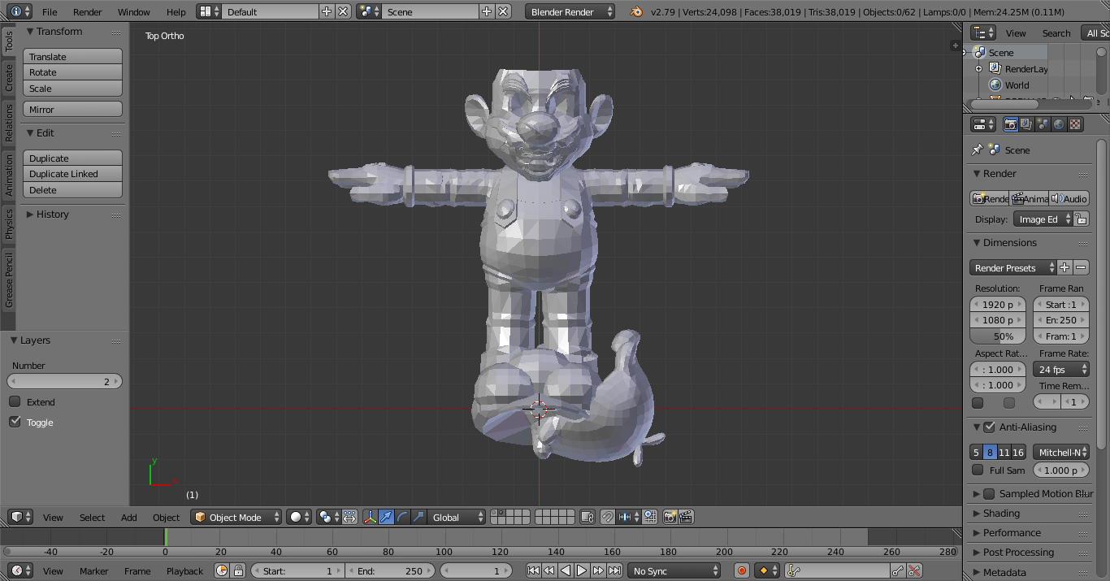The image size is (1110, 581).
Task: Open the Scene properties tab icon
Action: click(1043, 124)
